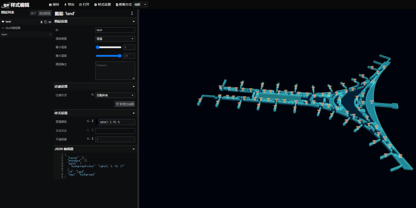Click the 打开 (Open) toolbar item
The width and height of the screenshot is (416, 208).
point(84,4)
